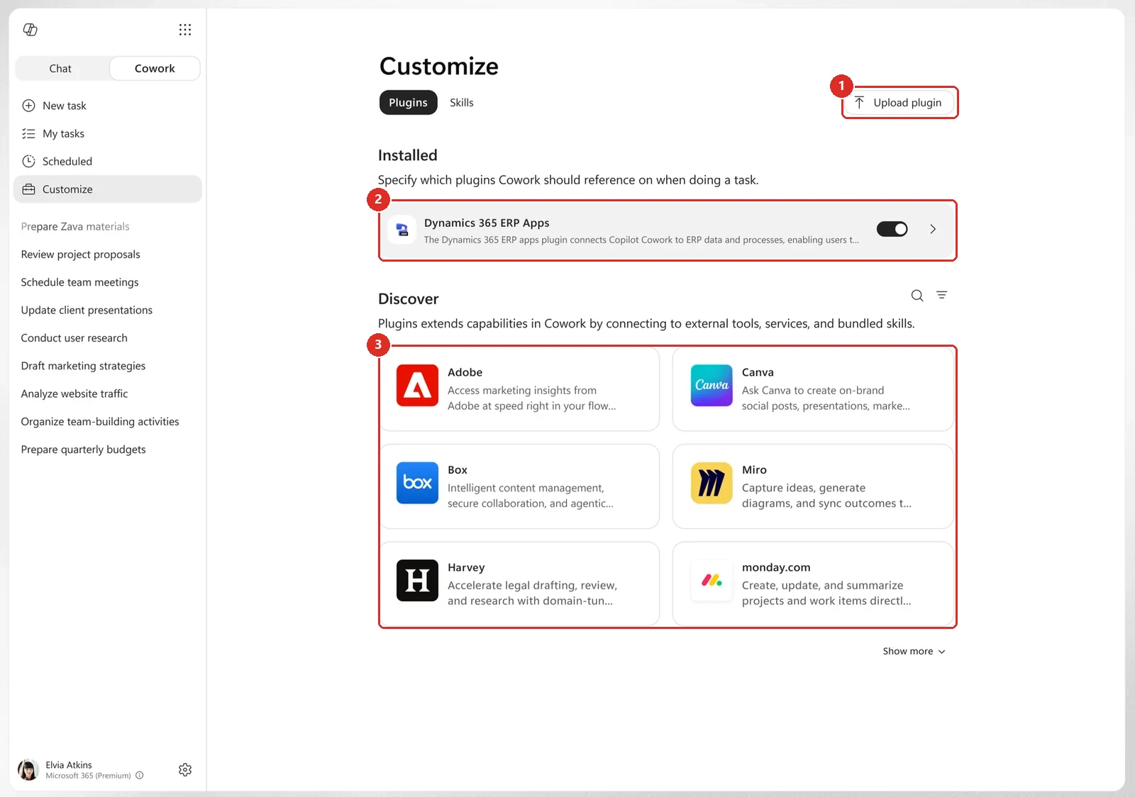The image size is (1135, 797).
Task: Click the Customize toolbox icon
Action: click(x=28, y=189)
